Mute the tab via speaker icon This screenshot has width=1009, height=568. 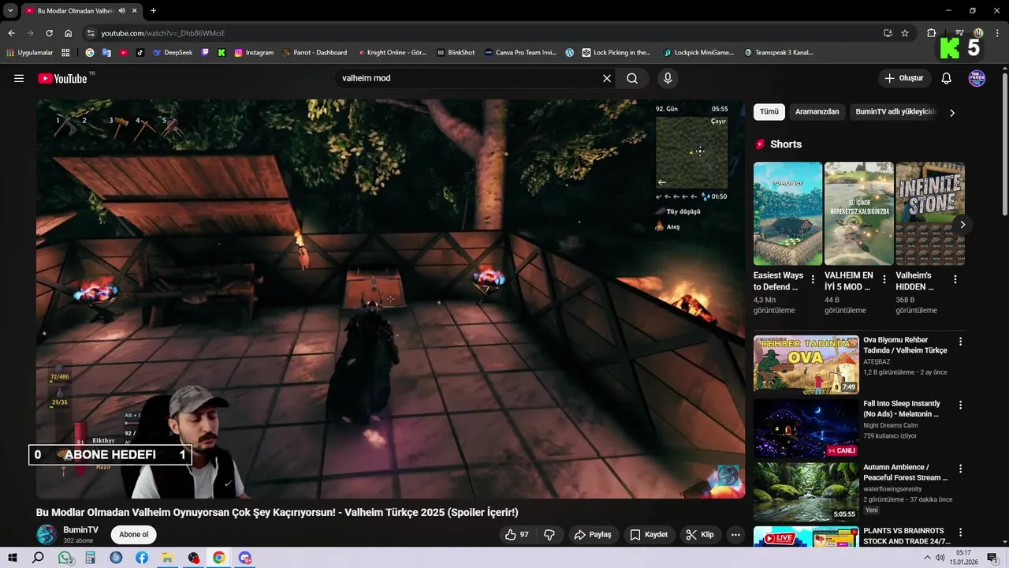pos(122,11)
